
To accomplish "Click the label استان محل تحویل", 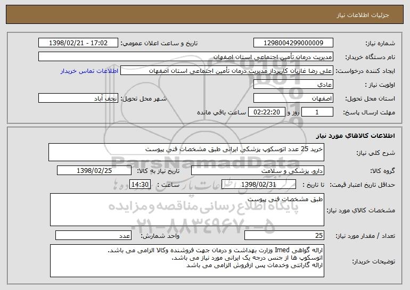I will pyautogui.click(x=370, y=98).
